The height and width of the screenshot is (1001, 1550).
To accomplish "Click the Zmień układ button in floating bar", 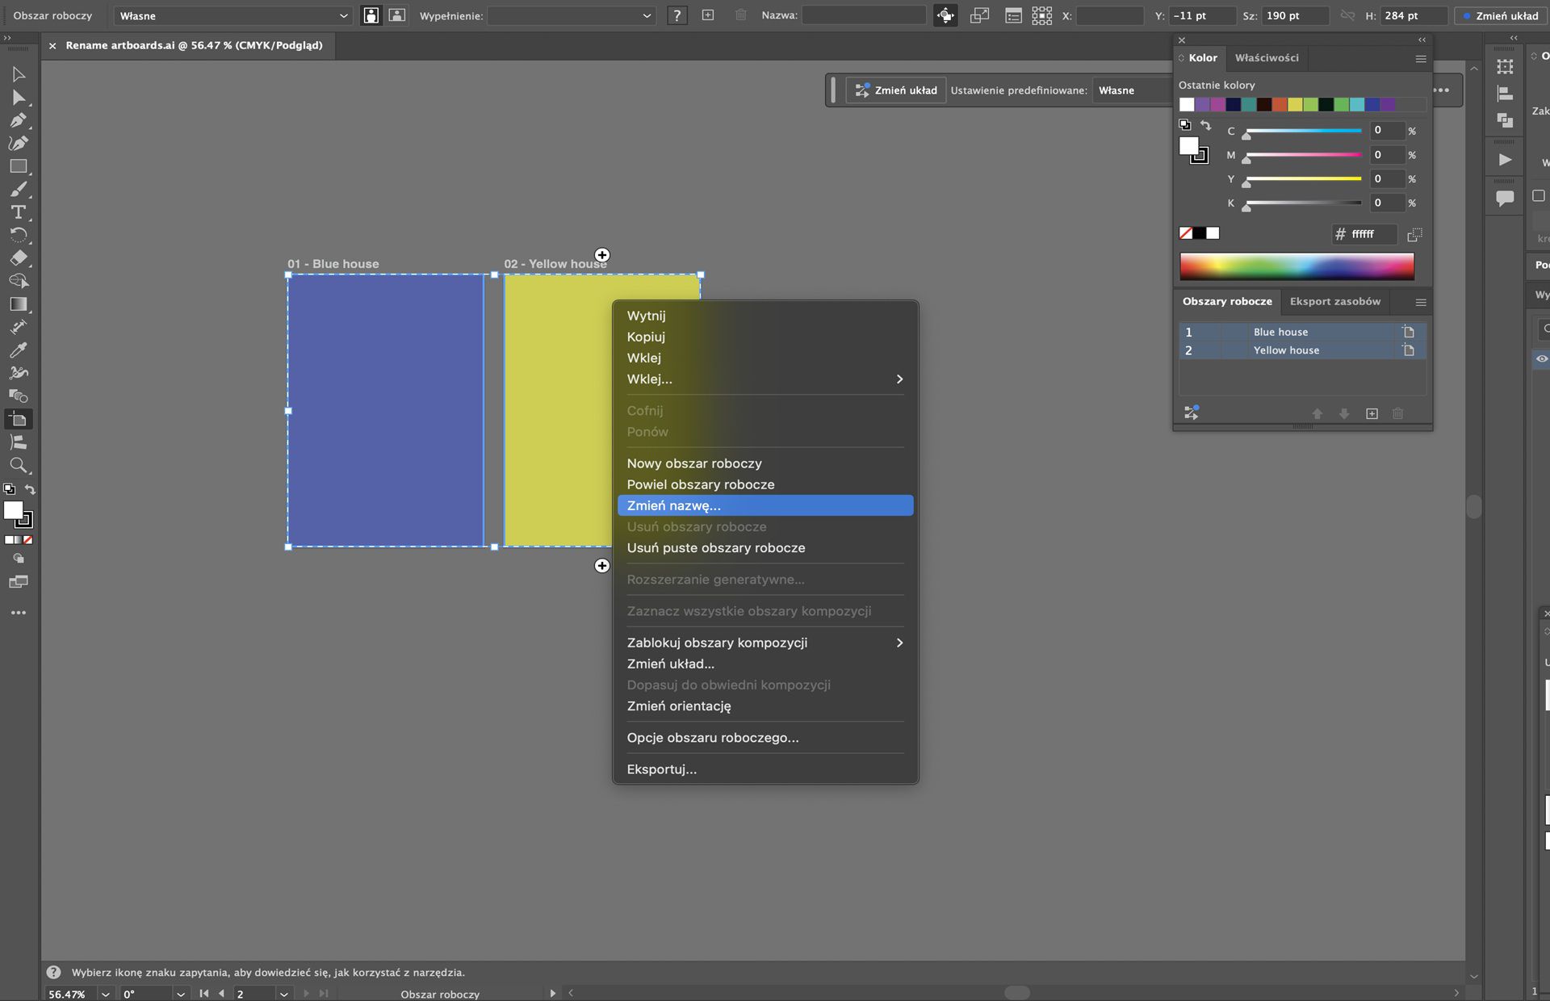I will click(x=896, y=90).
